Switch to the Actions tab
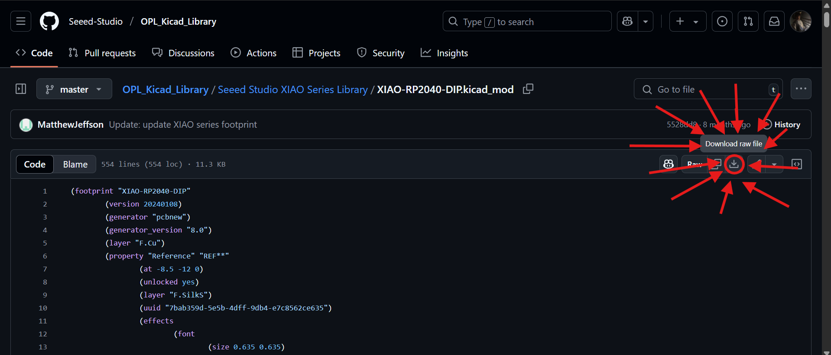The height and width of the screenshot is (355, 831). coord(253,53)
